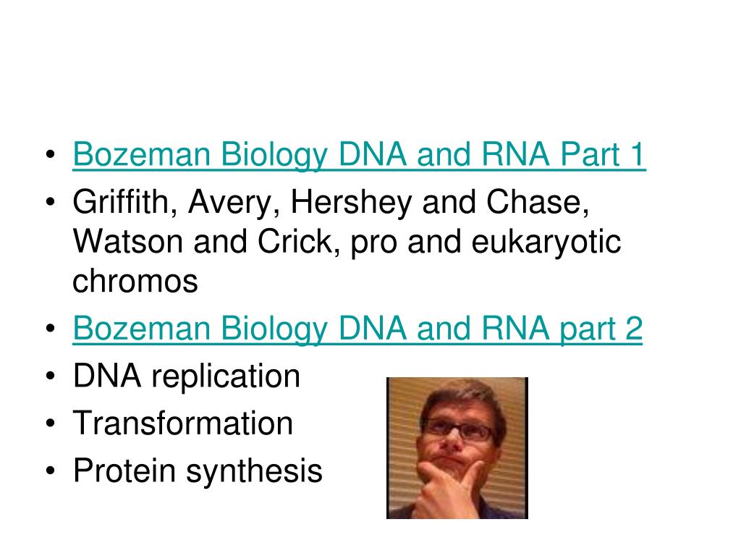Open the Bozeman Biology DNA and RNA Part 1 link
Image resolution: width=741 pixels, height=556 pixels.
[x=359, y=155]
